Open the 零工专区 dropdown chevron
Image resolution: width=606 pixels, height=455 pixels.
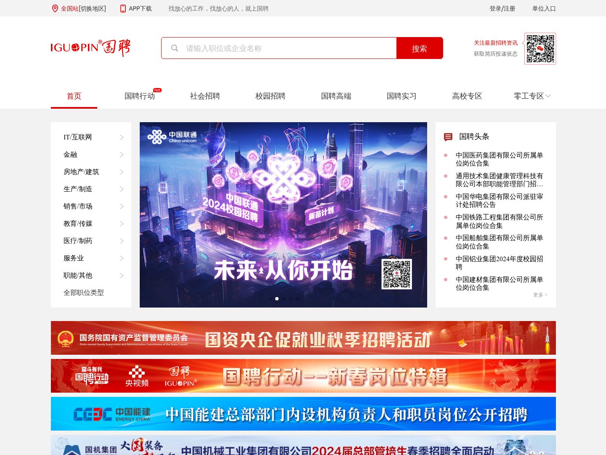point(548,96)
